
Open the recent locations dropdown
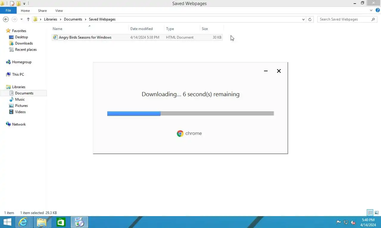21,19
